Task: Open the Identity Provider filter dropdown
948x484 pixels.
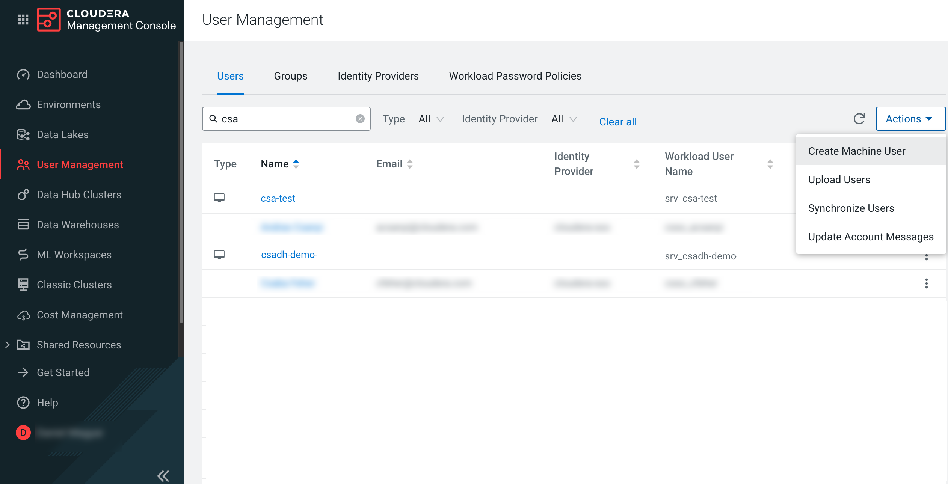Action: click(x=564, y=119)
